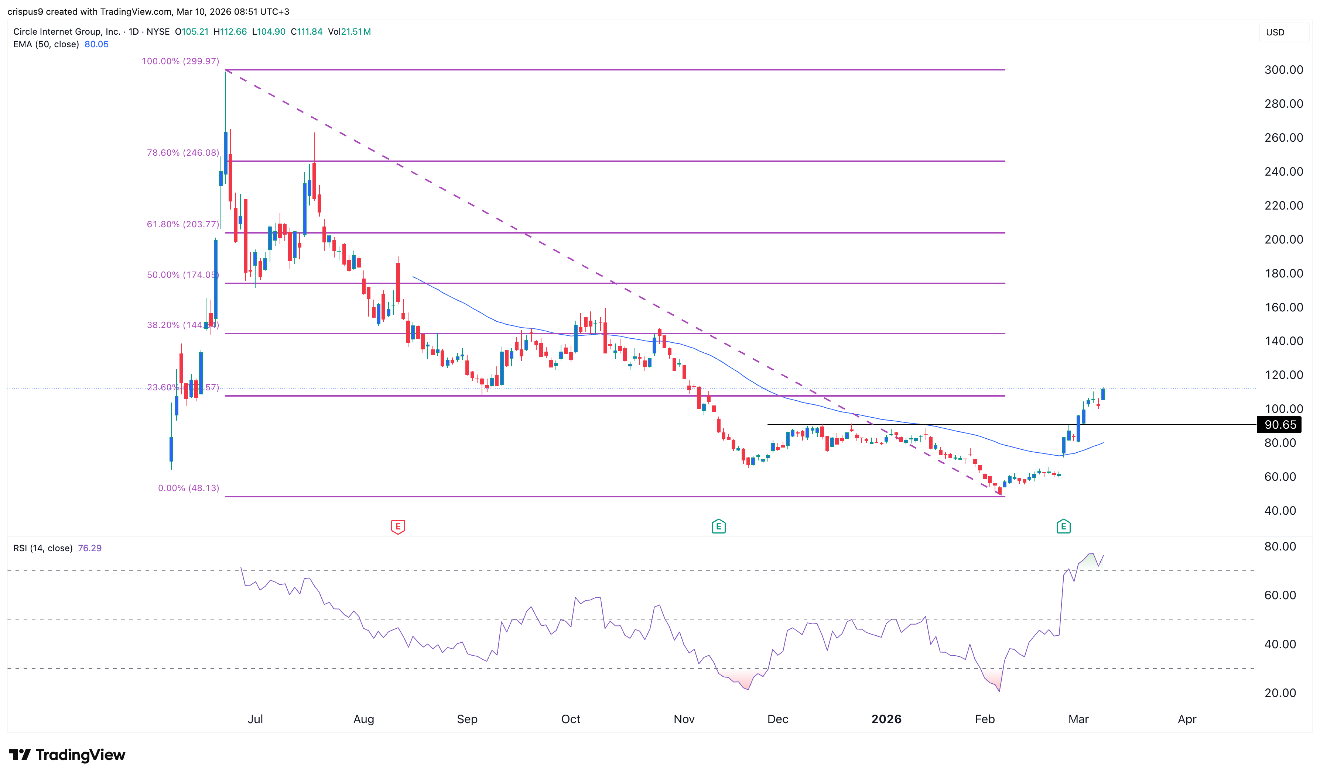This screenshot has height=777, width=1320.
Task: Select the RSI (14, close) indicator legend
Action: point(43,548)
